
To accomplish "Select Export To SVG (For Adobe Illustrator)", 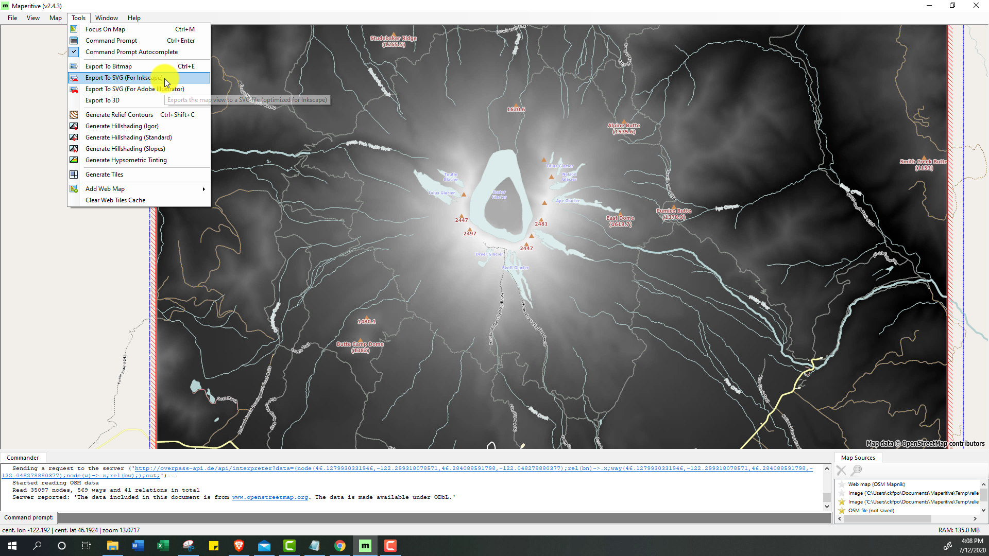I will (x=134, y=89).
